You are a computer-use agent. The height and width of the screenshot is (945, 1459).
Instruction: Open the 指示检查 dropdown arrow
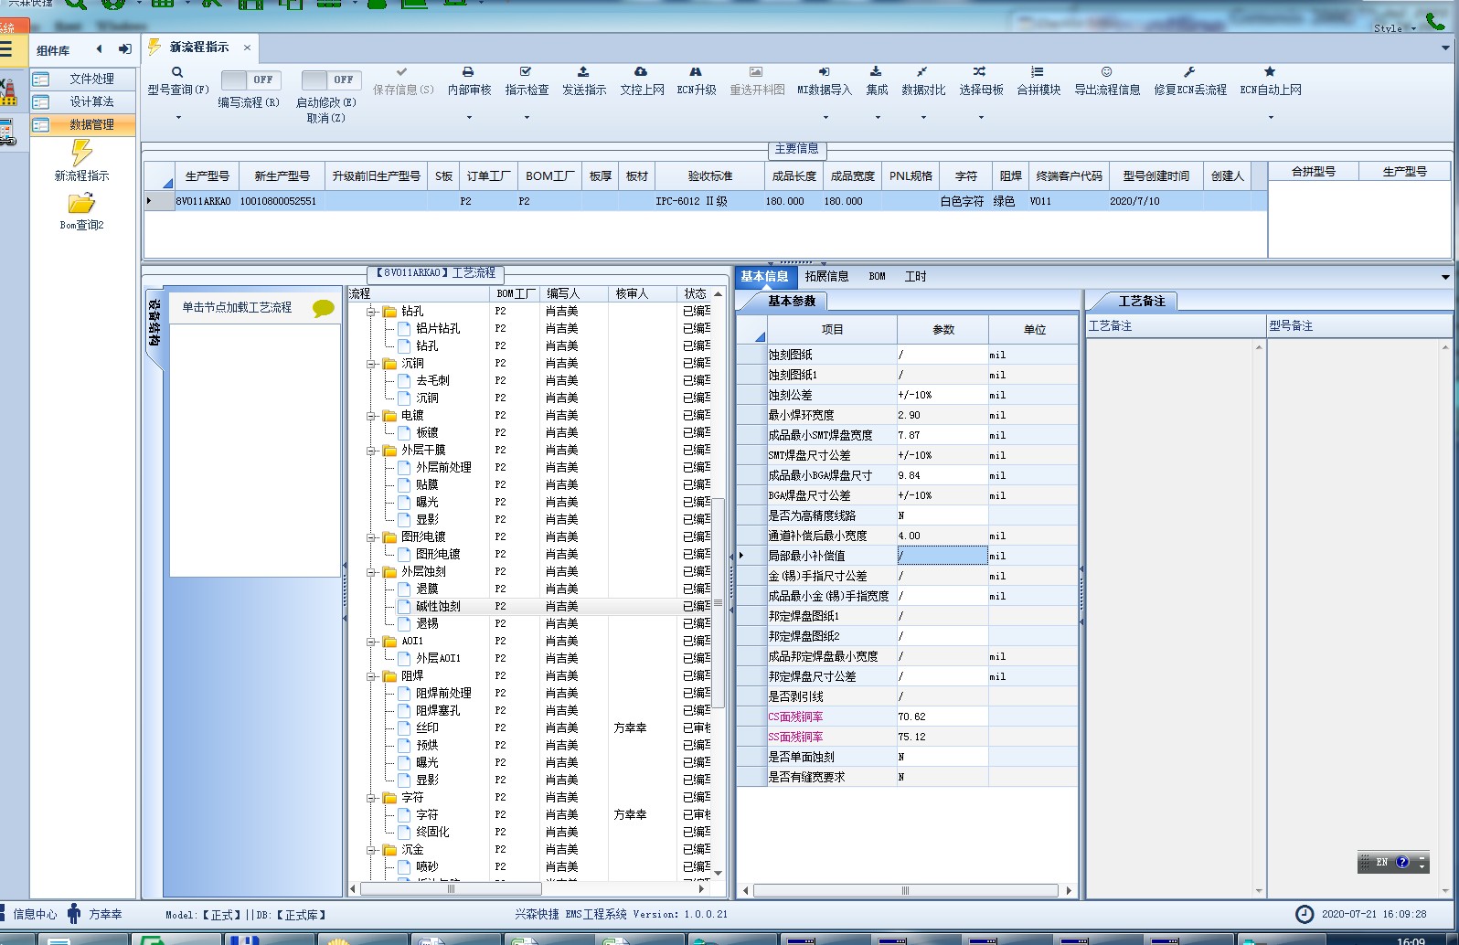[x=527, y=117]
